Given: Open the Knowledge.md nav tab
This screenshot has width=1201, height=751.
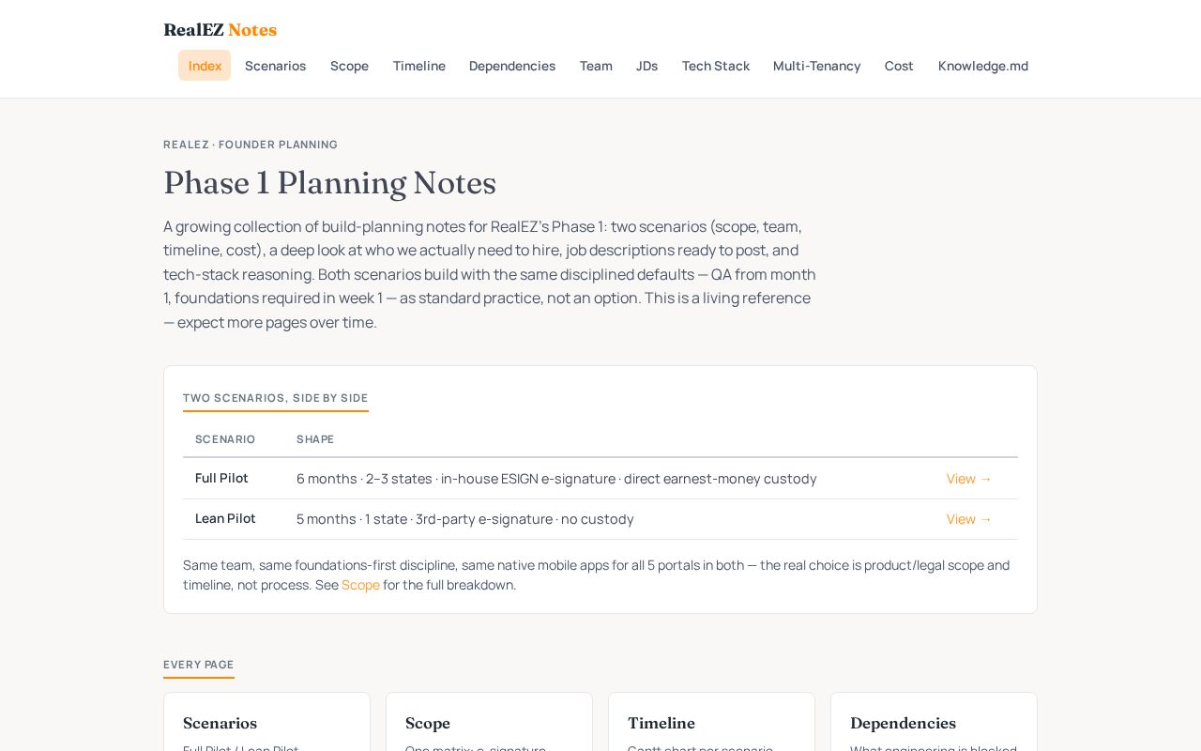Looking at the screenshot, I should coord(982,66).
